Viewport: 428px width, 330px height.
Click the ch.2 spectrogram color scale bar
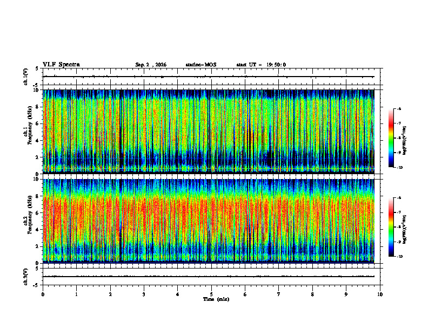pos(391,227)
